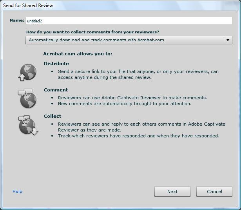
Task: Open the Help link
Action: [17, 192]
